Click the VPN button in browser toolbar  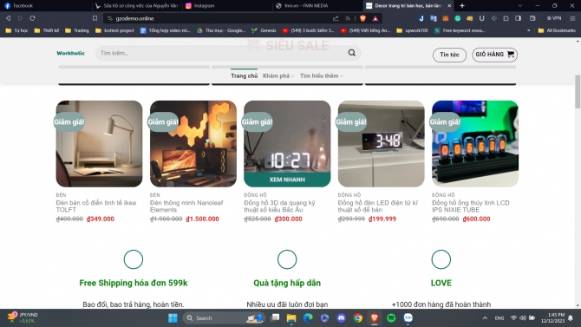(554, 18)
